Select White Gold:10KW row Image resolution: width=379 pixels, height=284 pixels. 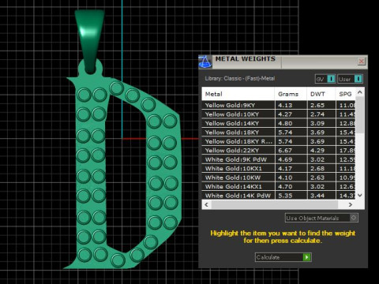coord(279,177)
